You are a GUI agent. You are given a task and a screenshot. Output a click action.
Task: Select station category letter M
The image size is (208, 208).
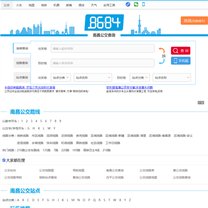pos(73,200)
